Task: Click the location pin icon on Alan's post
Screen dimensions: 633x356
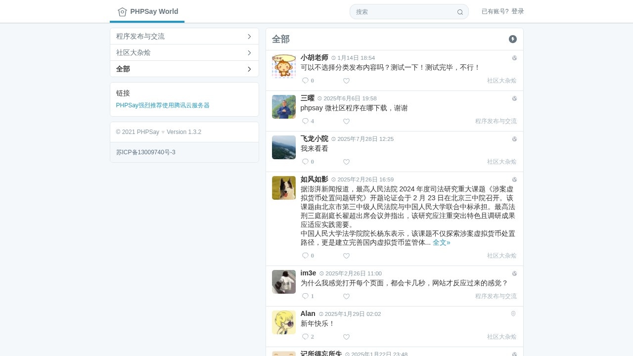Action: click(x=513, y=313)
